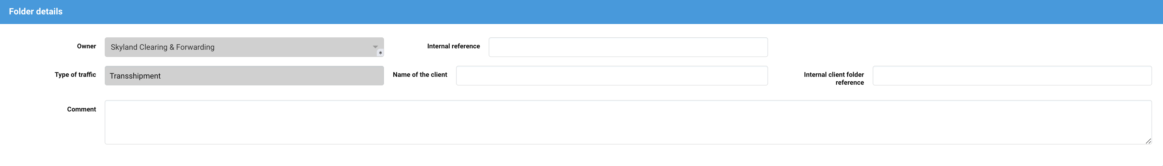Image resolution: width=1163 pixels, height=166 pixels.
Task: Open the Skyland Clearing & Forwarding owner selector
Action: [x=244, y=47]
